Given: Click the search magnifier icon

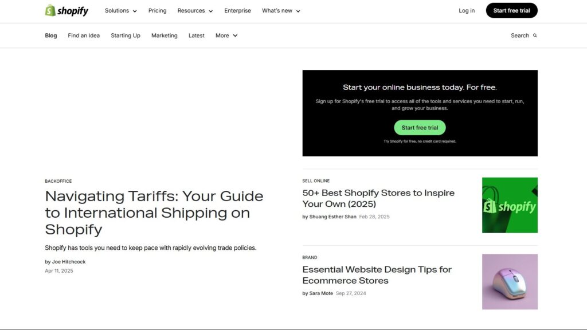Looking at the screenshot, I should coord(535,36).
